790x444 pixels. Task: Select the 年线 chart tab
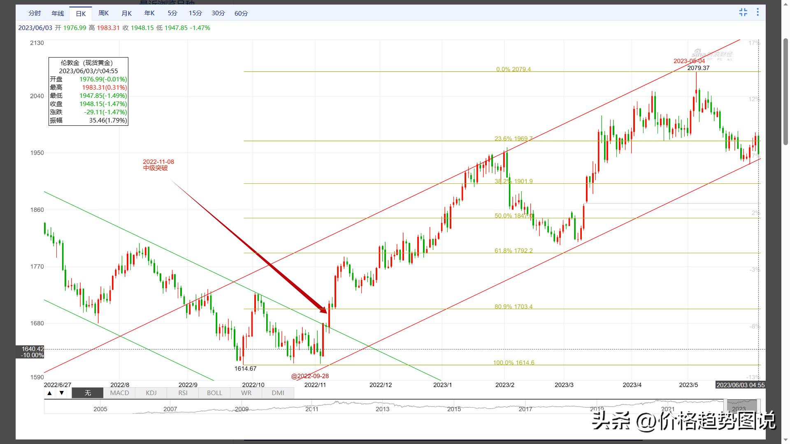[x=58, y=13]
